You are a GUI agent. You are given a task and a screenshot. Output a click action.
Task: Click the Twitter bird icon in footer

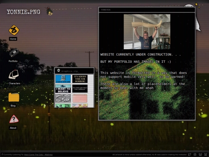pos(189,155)
